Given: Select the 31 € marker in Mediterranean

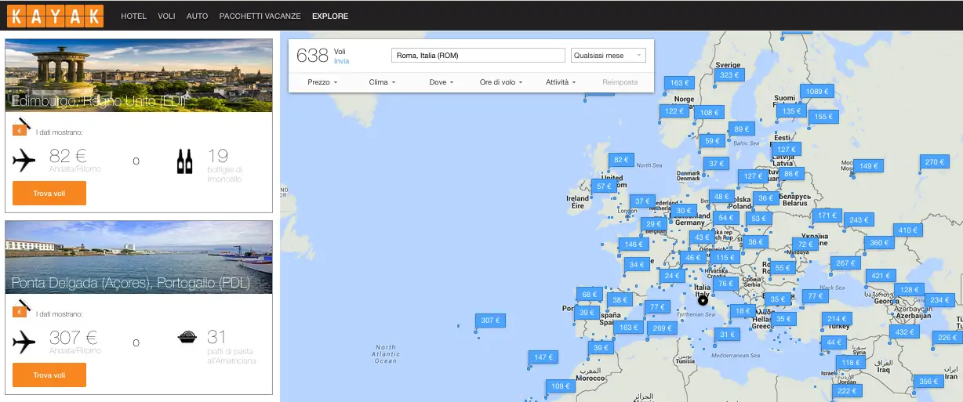Looking at the screenshot, I should pos(727,335).
